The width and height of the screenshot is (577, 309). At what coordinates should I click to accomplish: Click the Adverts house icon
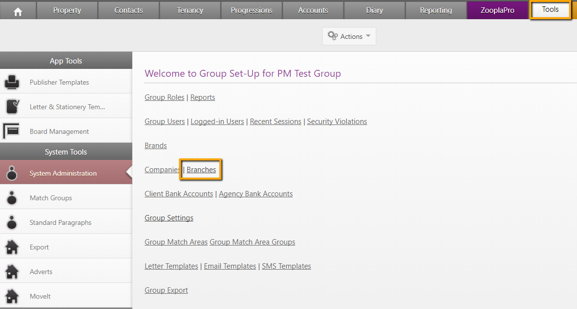tap(12, 272)
